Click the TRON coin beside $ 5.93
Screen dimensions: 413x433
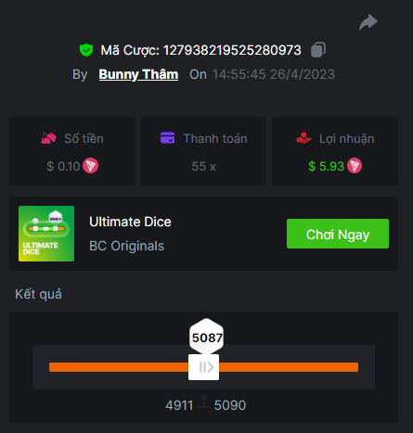tap(355, 166)
